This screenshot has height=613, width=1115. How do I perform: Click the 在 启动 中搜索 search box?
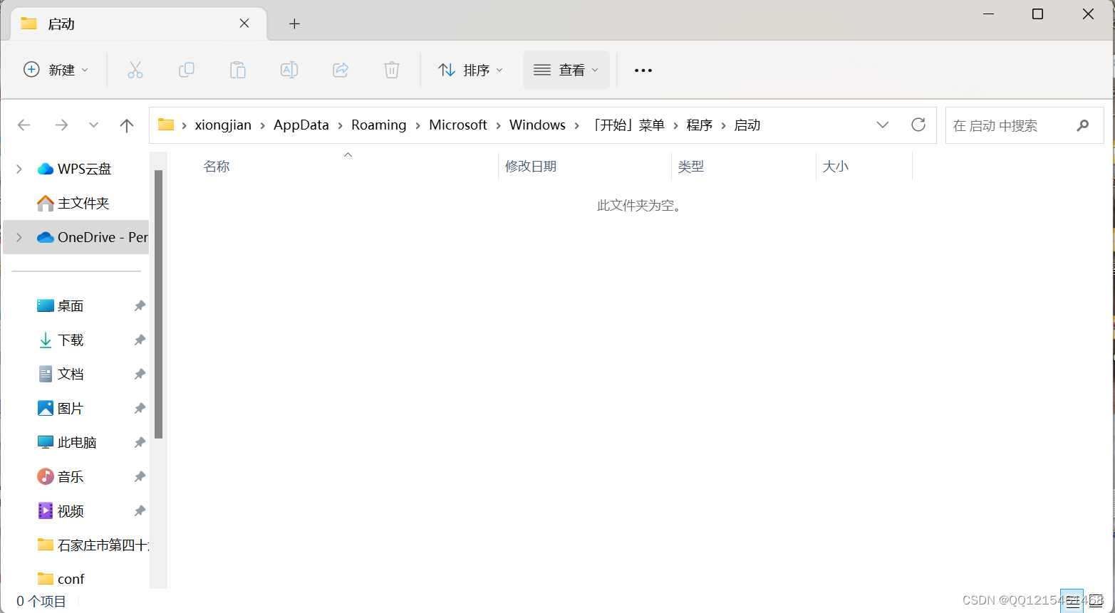(1025, 125)
